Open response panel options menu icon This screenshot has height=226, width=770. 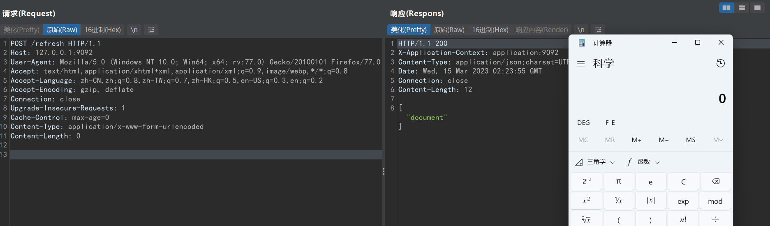point(598,30)
